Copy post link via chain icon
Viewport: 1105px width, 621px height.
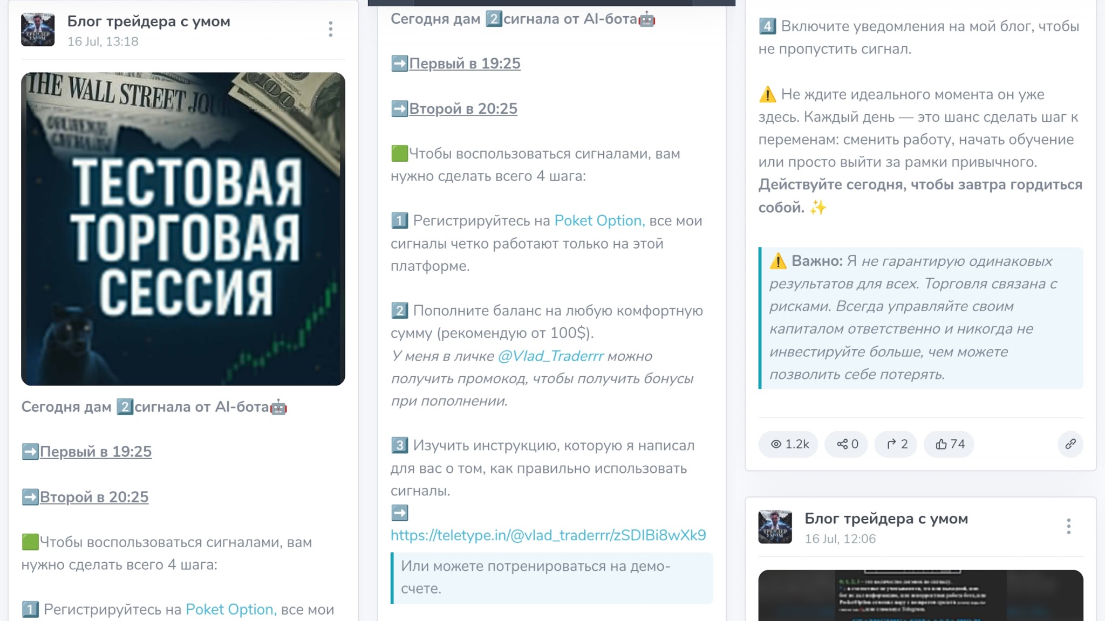1070,444
